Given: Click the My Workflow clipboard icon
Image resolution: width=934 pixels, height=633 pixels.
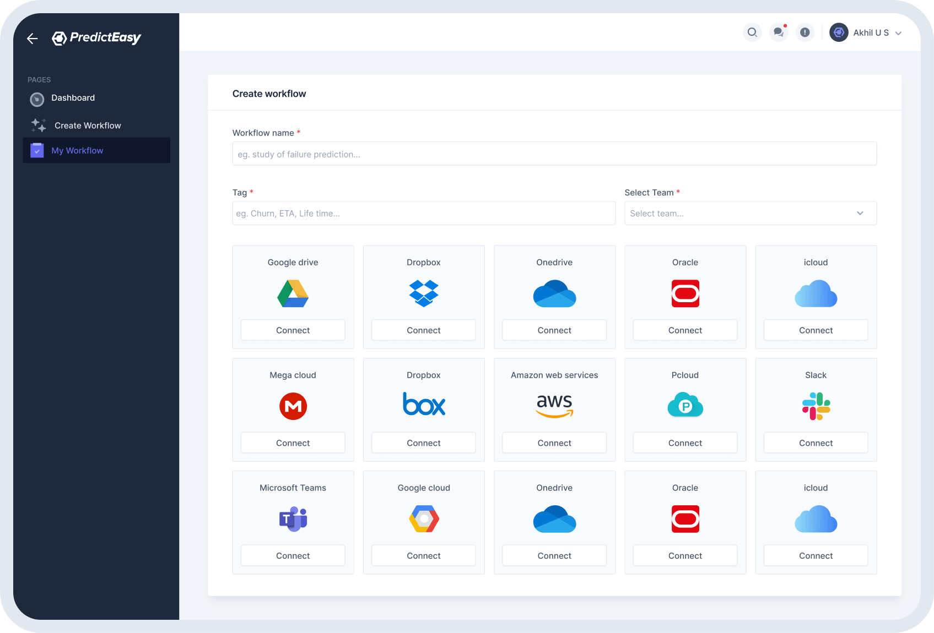Looking at the screenshot, I should coord(37,150).
